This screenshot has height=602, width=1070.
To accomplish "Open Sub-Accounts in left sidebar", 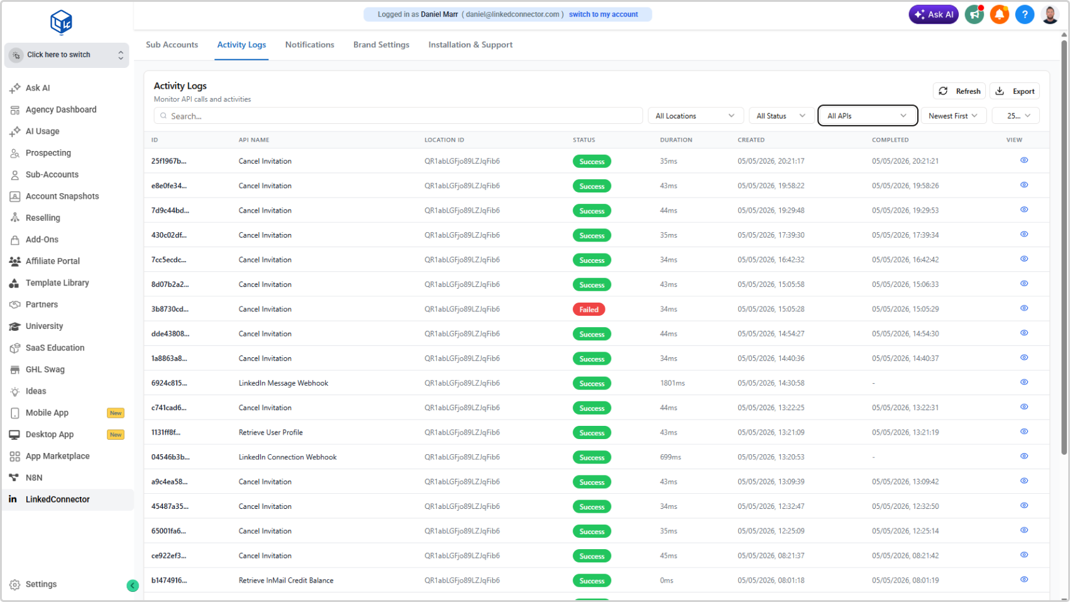I will (x=52, y=175).
